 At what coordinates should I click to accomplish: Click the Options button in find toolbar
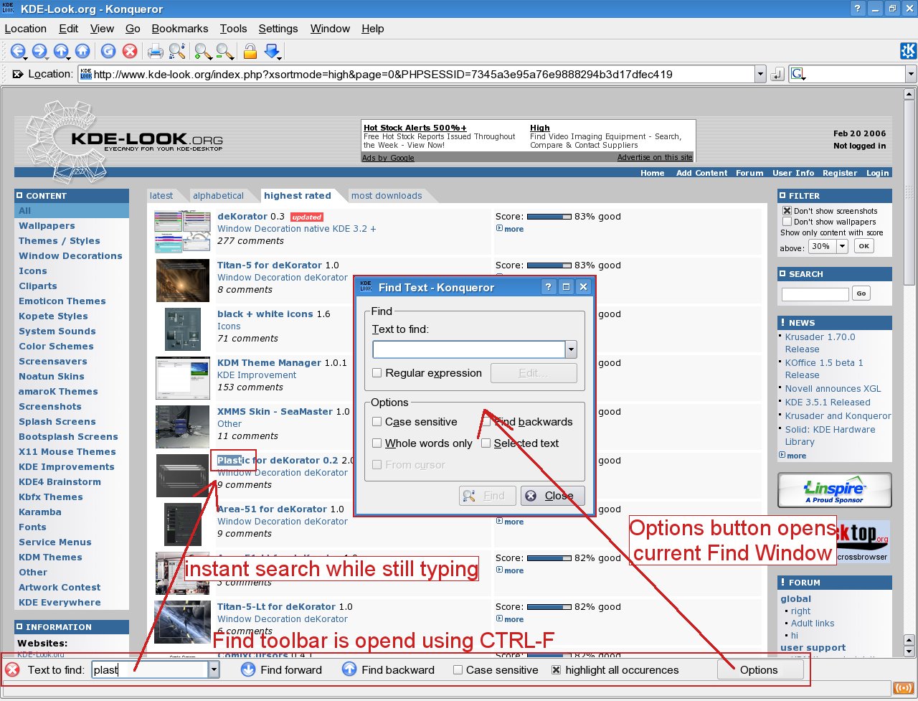coord(760,670)
